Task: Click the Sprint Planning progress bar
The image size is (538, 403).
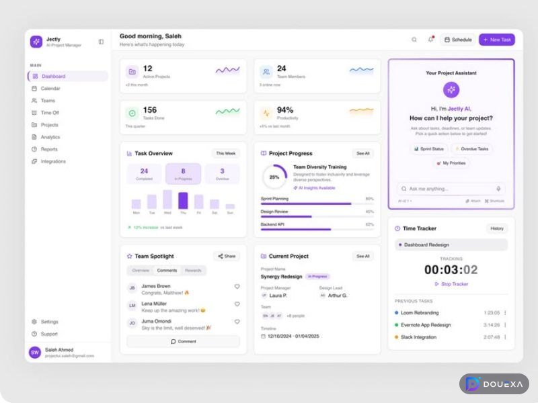Action: [x=317, y=204]
